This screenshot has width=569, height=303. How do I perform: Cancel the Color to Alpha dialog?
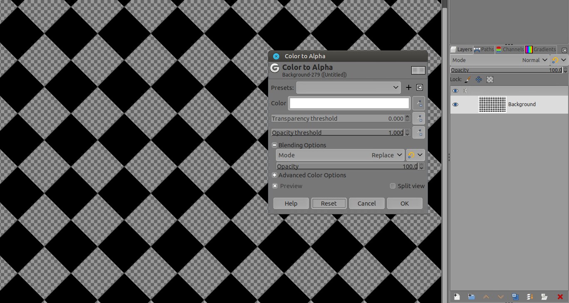[367, 203]
